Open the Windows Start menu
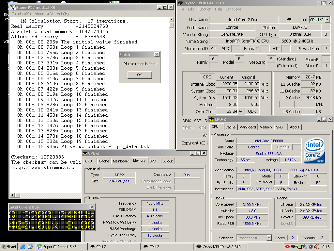Viewport: 334px width, 251px height. click(9, 247)
